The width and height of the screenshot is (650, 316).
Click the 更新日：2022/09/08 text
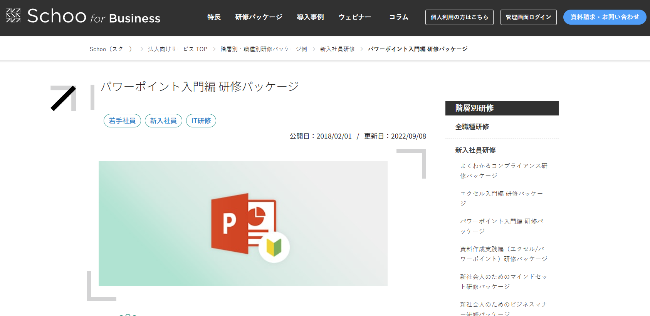(395, 136)
